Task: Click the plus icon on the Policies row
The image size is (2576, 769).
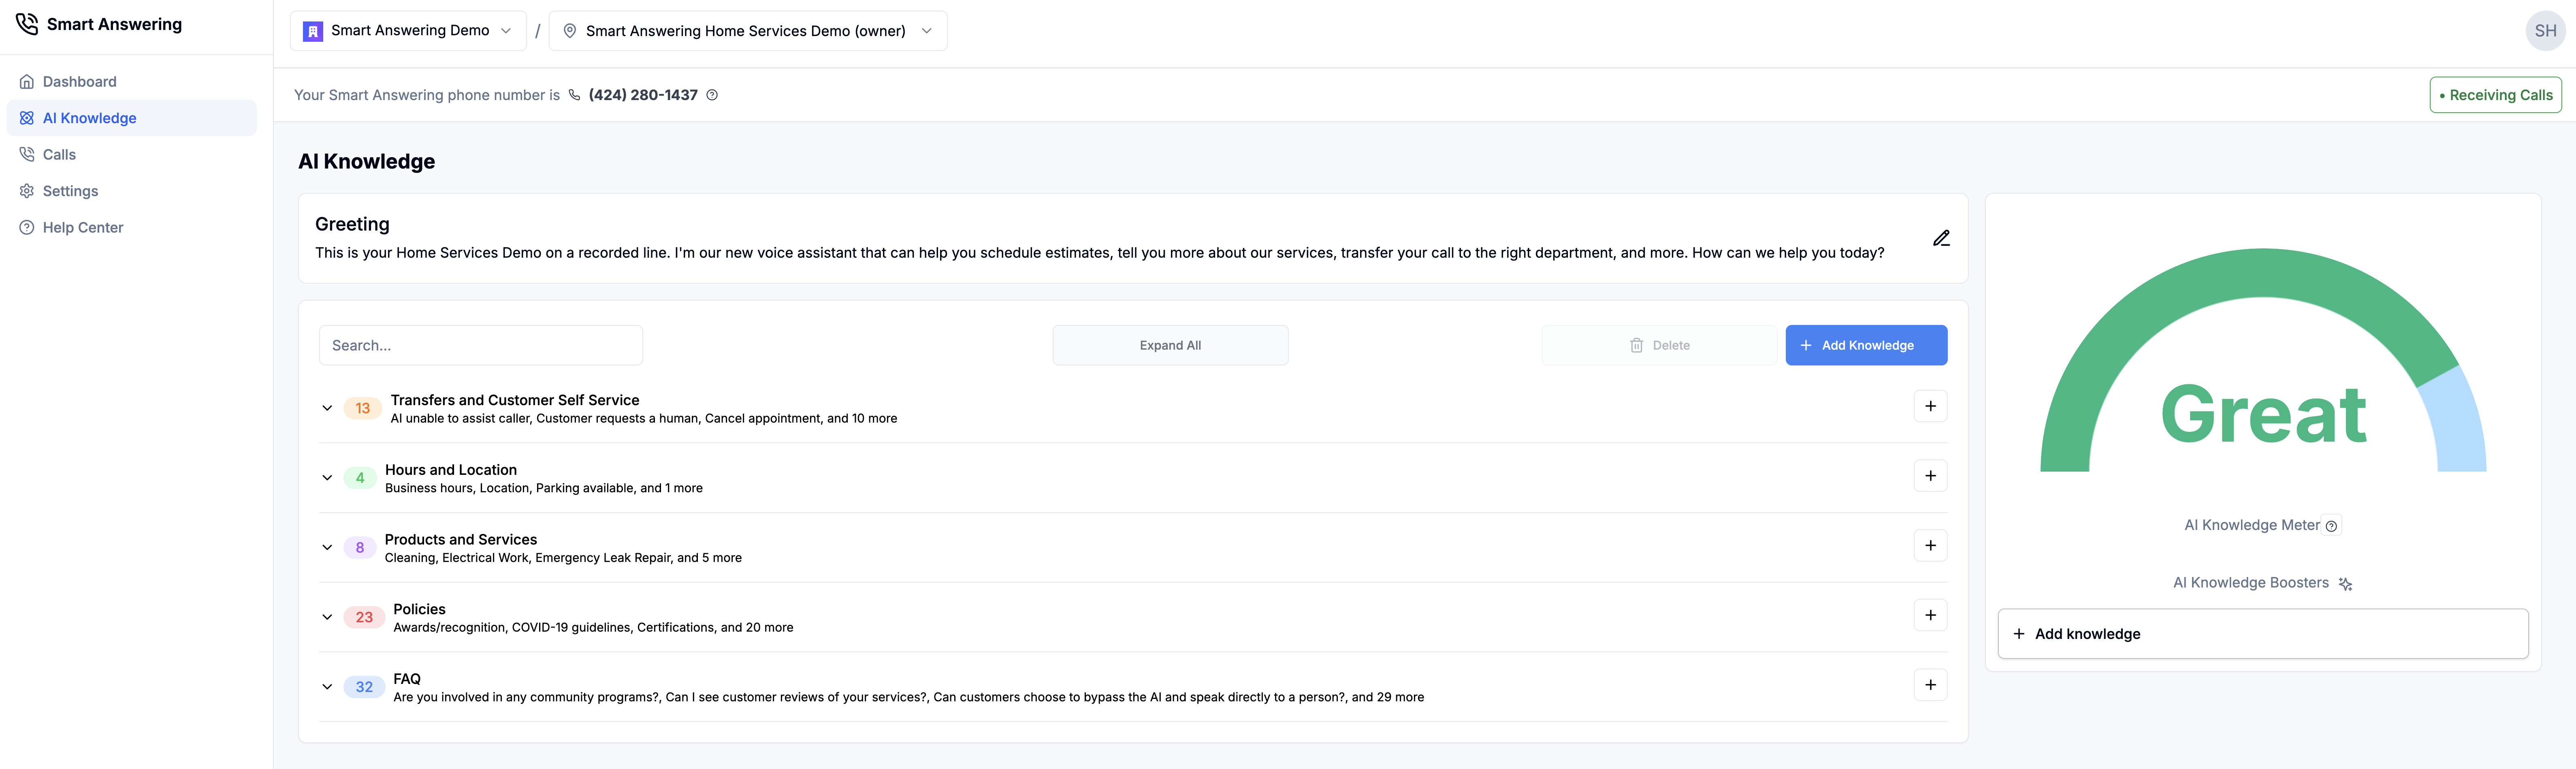Action: point(1930,615)
